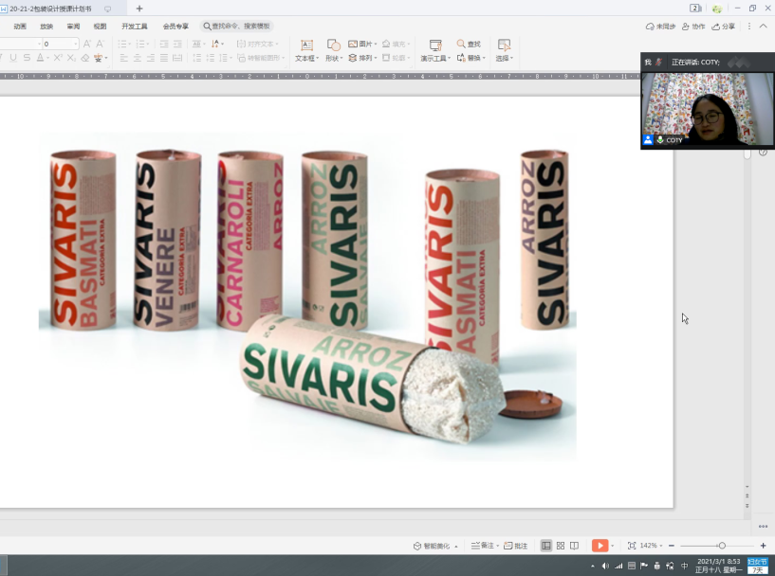This screenshot has height=576, width=775.
Task: Click the 智能美化 (Smart Beautify) button
Action: (x=435, y=546)
